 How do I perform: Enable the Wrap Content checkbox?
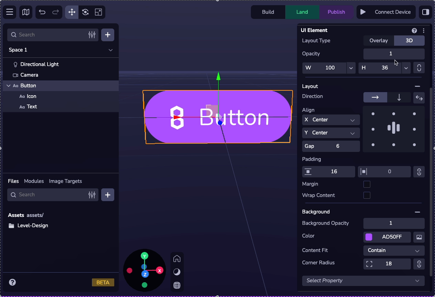pyautogui.click(x=367, y=195)
